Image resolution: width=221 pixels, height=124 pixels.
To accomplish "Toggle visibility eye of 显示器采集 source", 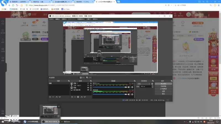I will (x=88, y=90).
